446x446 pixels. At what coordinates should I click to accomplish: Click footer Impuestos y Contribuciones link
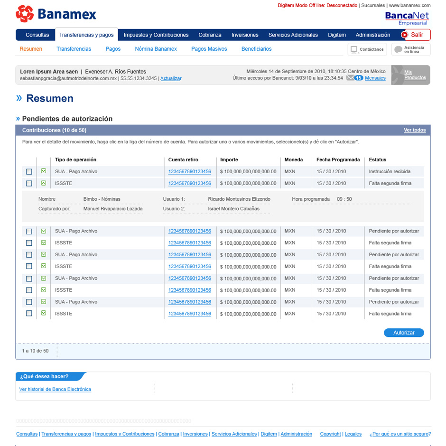pos(125,434)
